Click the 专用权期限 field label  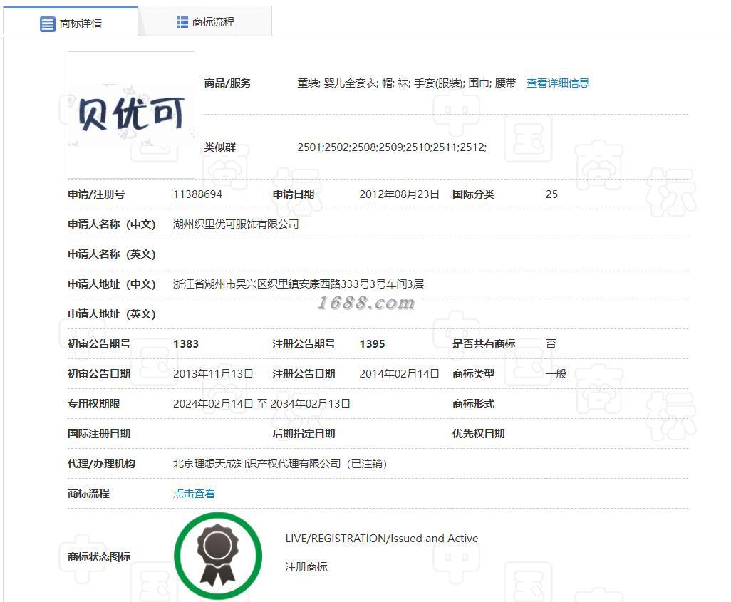point(94,403)
